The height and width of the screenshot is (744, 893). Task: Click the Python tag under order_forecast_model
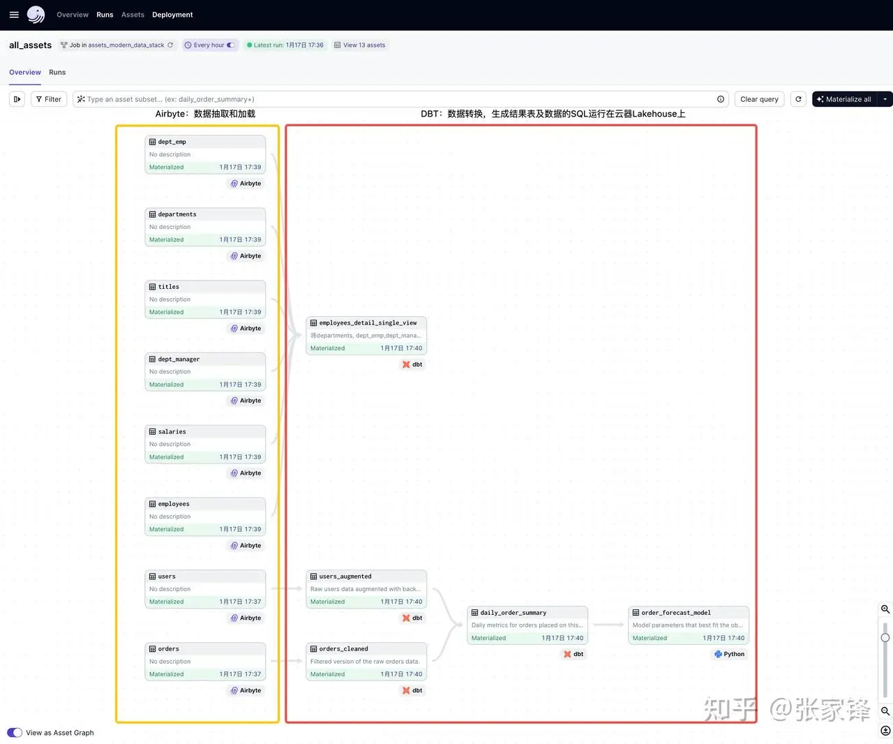click(x=729, y=655)
